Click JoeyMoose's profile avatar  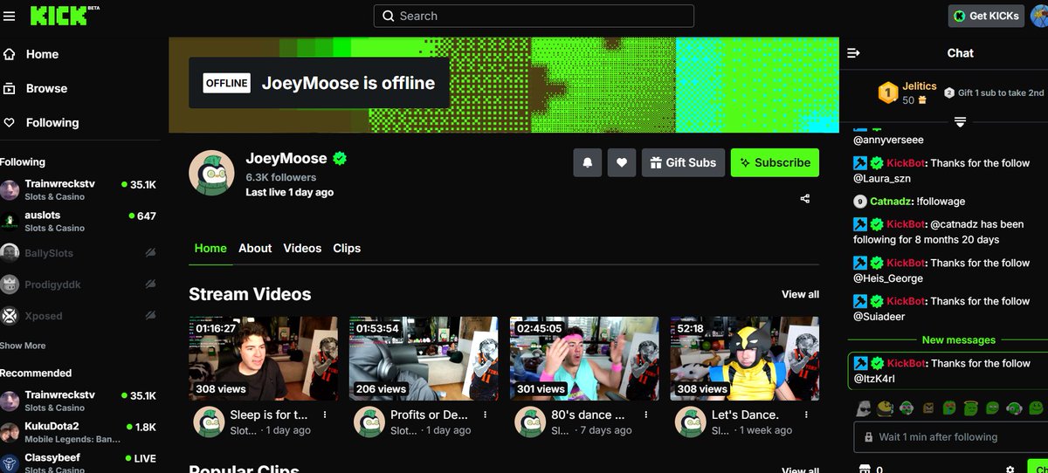pos(211,172)
